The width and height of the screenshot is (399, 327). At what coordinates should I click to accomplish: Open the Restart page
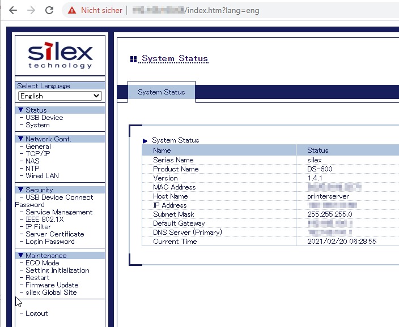pyautogui.click(x=37, y=278)
